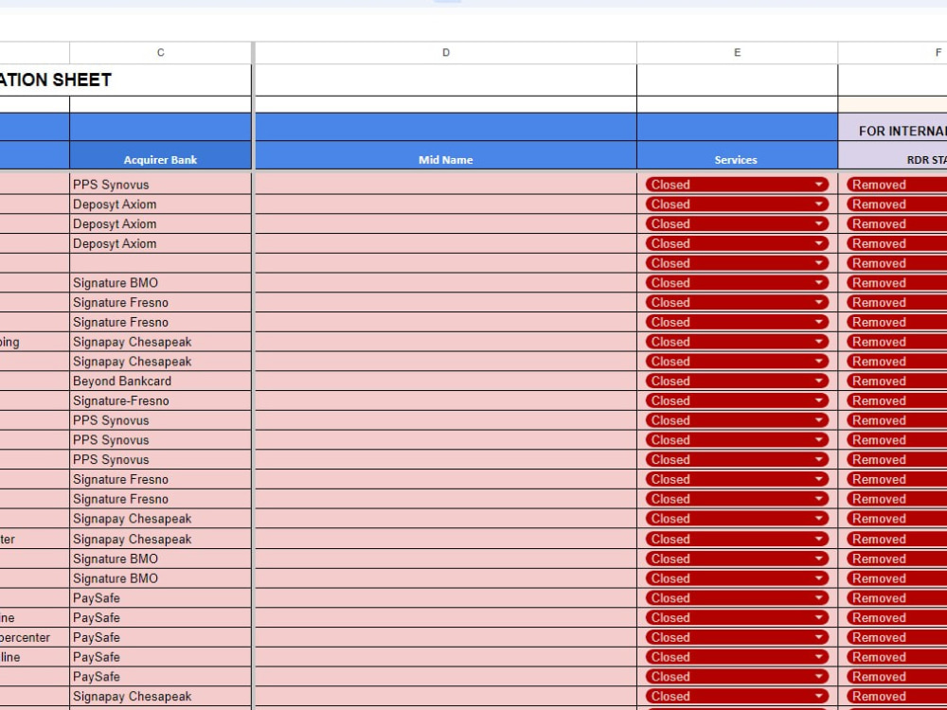
Task: Open Removed dropdown in the 'ter' Signapay Chesapeak row
Action: coord(896,540)
